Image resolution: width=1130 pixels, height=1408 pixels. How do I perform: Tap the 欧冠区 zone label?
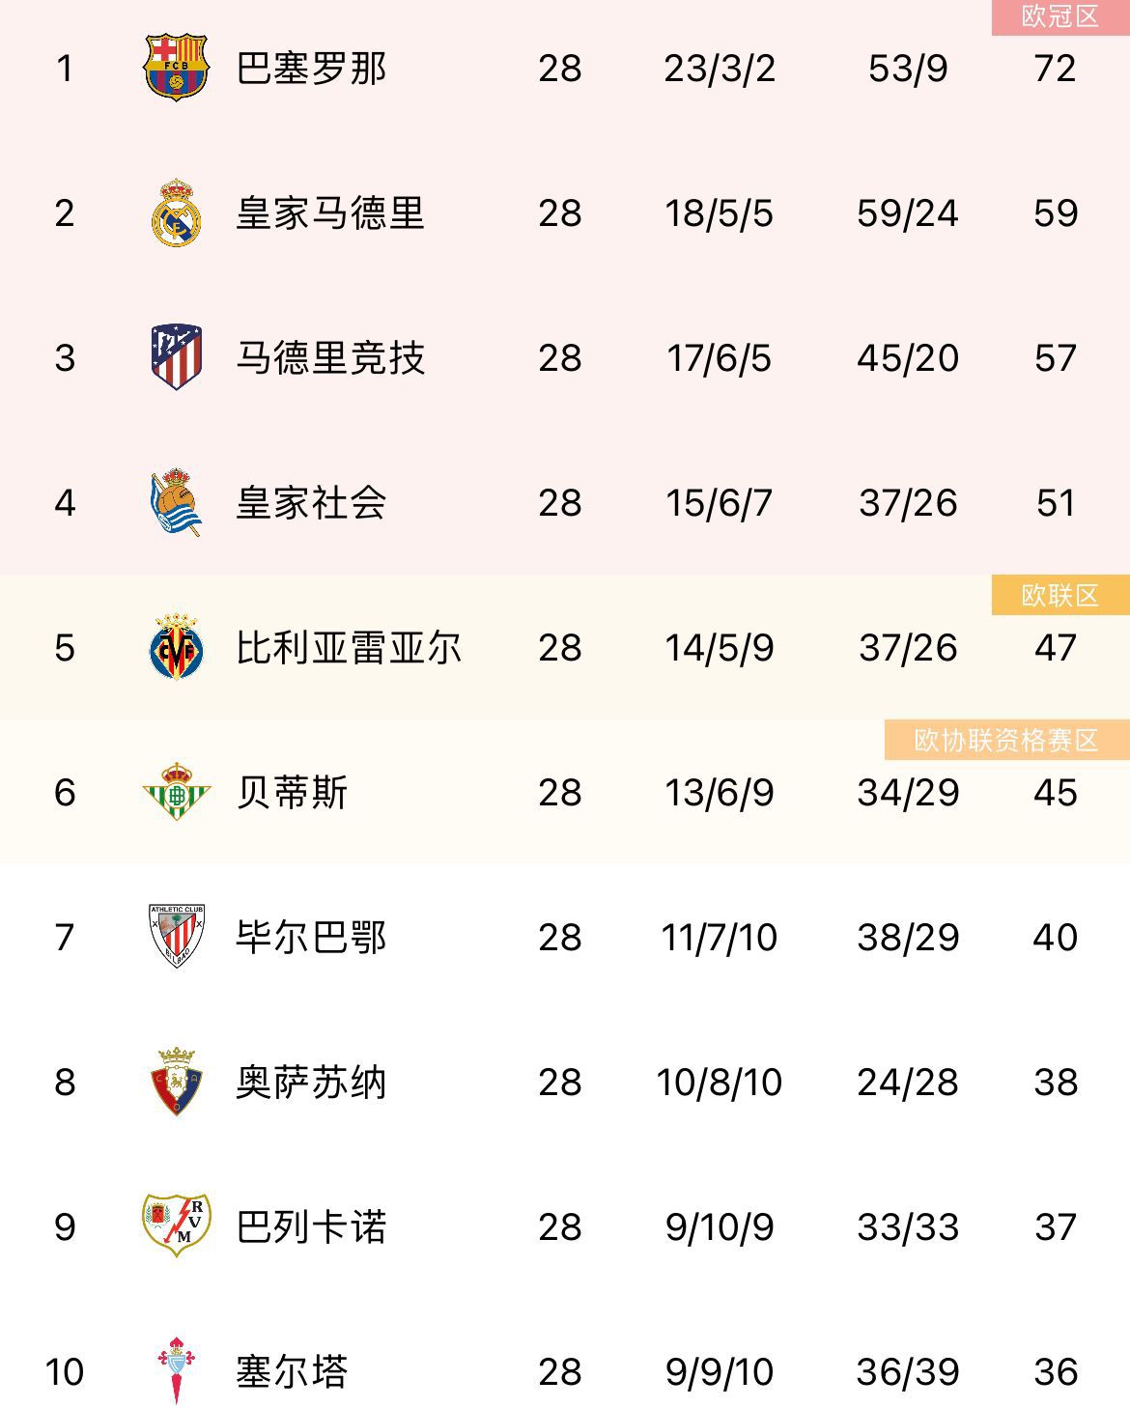pos(1059,17)
